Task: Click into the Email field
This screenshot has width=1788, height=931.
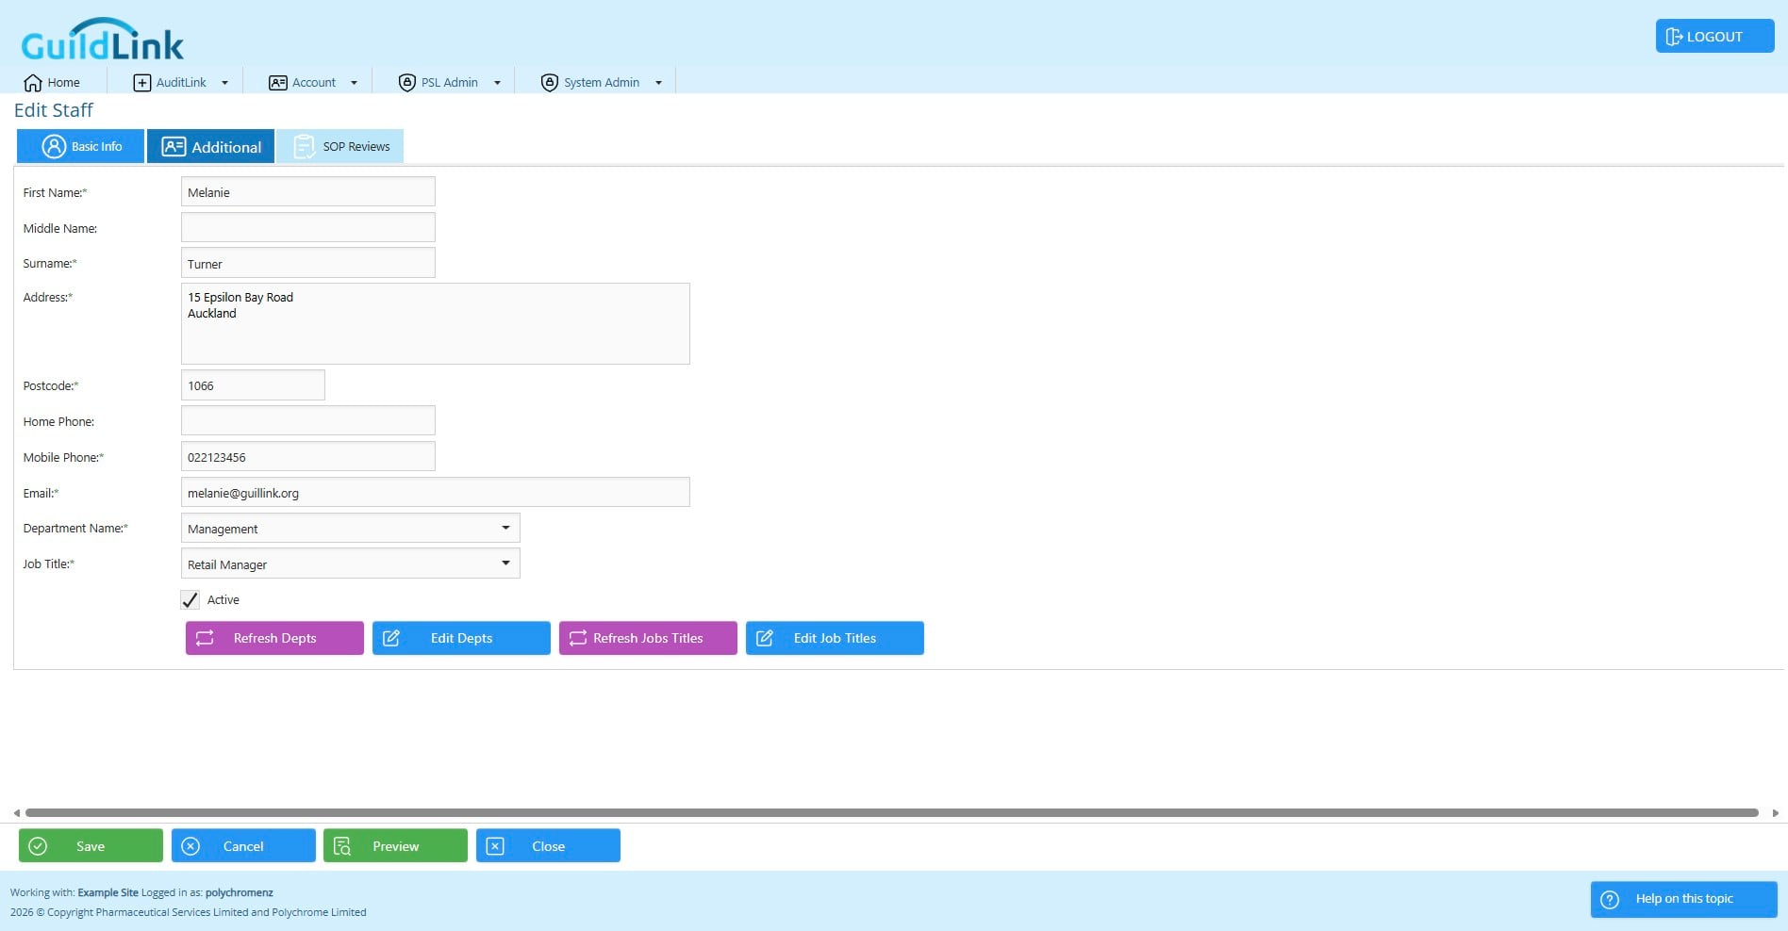Action: click(x=436, y=492)
